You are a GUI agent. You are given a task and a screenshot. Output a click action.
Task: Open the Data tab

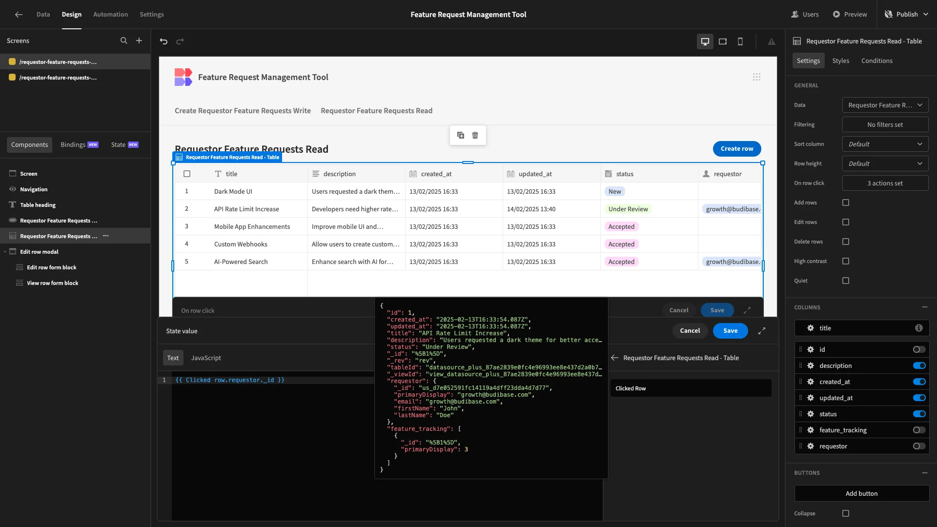(x=43, y=14)
